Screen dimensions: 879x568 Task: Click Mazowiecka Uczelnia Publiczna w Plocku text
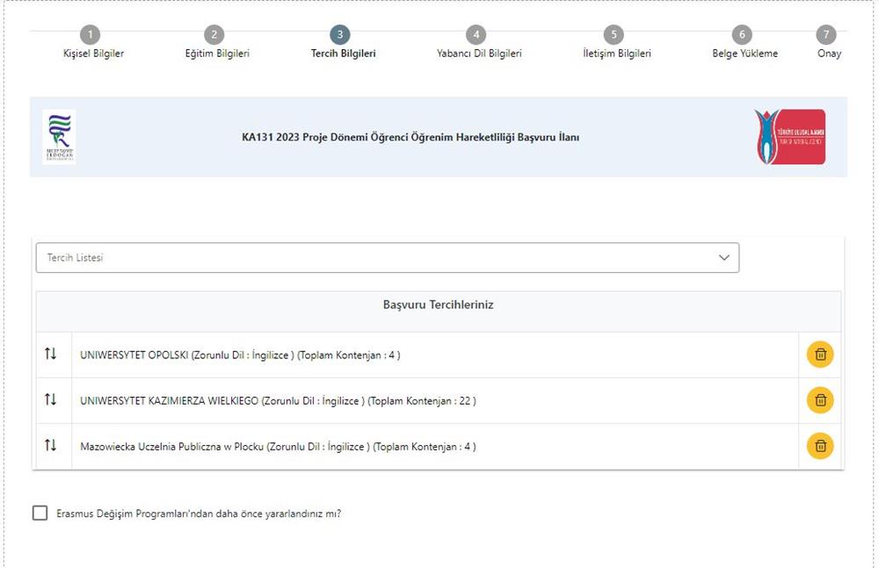278,447
